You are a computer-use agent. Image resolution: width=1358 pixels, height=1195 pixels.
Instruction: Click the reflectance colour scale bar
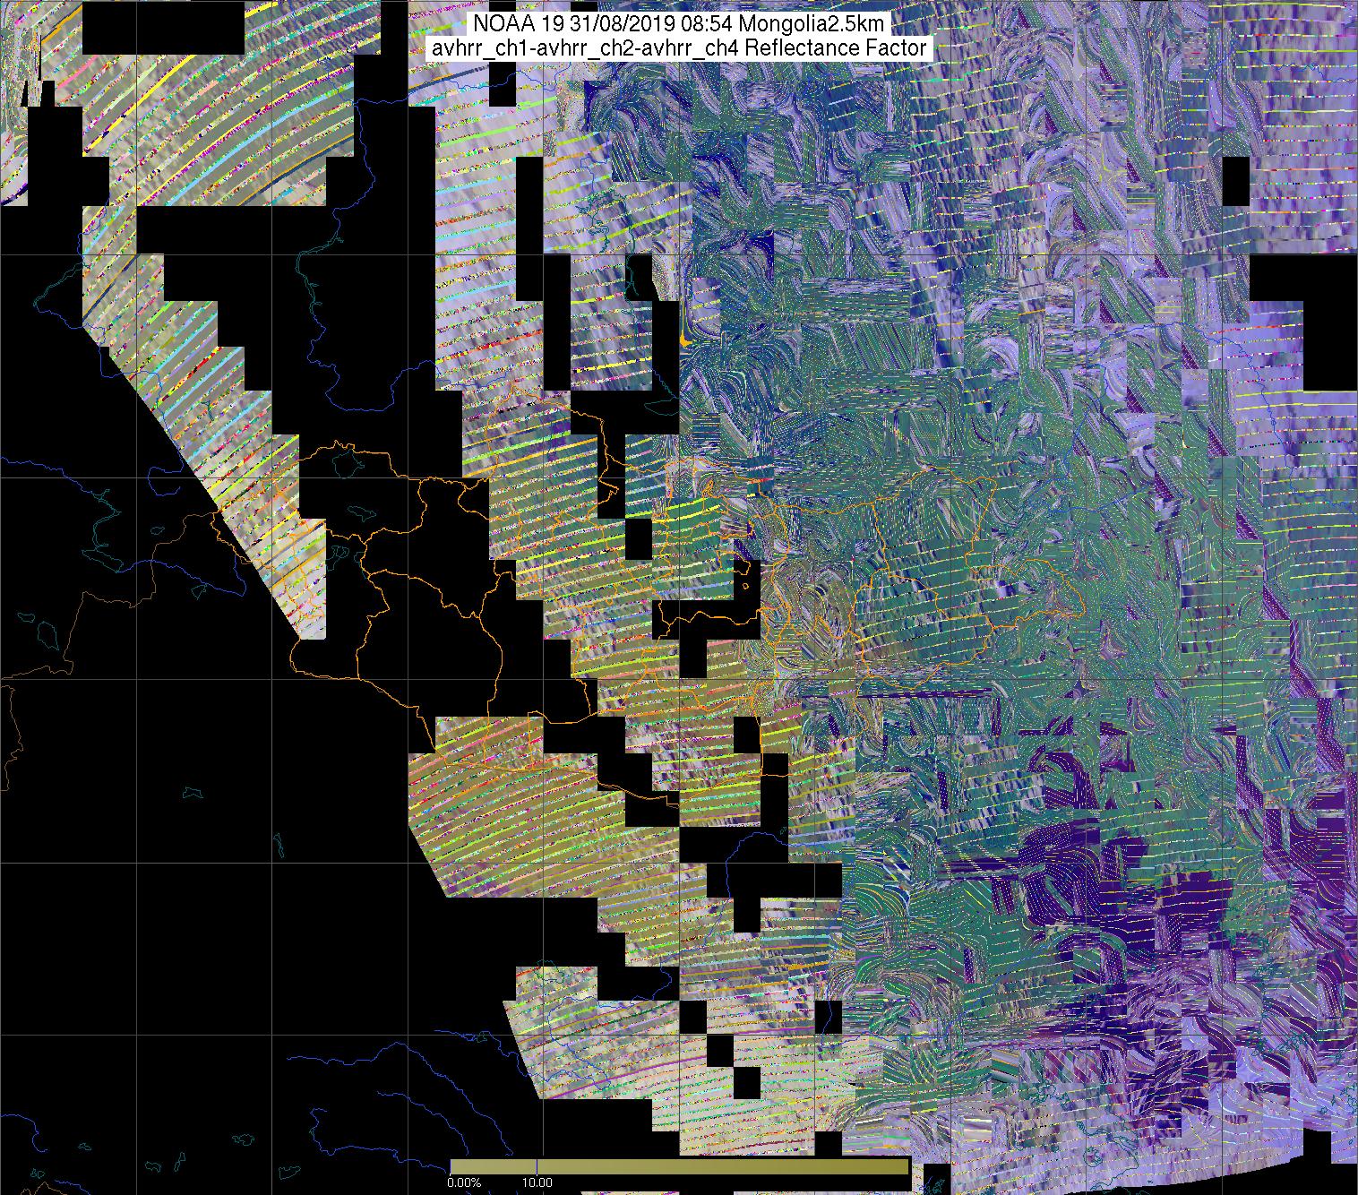[x=679, y=1166]
